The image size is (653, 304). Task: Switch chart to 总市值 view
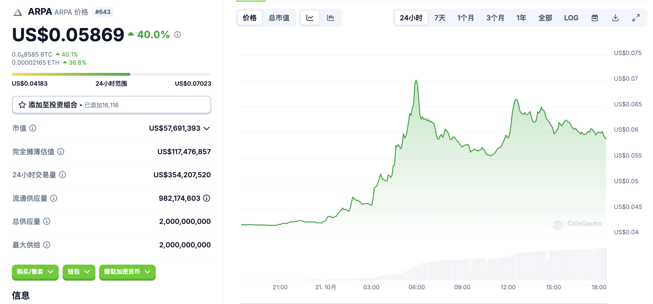pos(279,18)
